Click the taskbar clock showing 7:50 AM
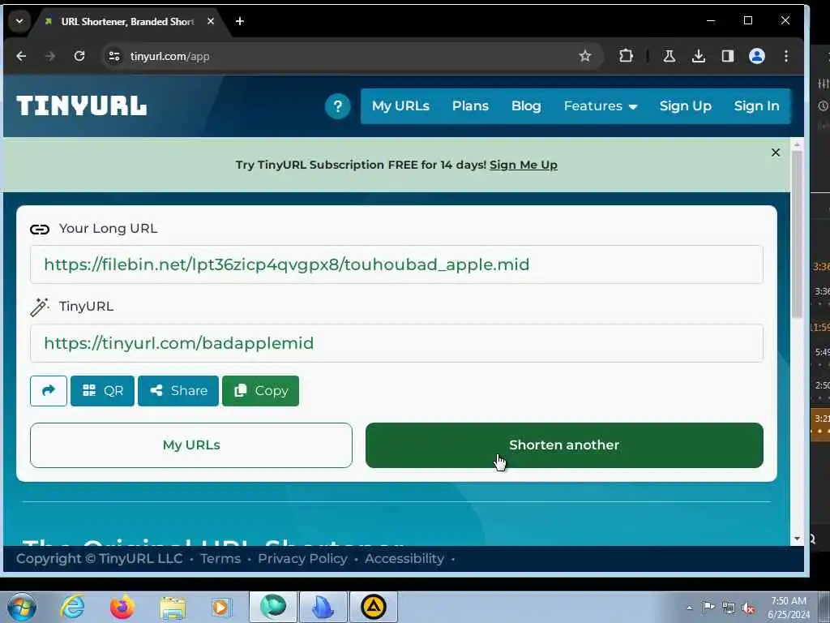 (789, 608)
